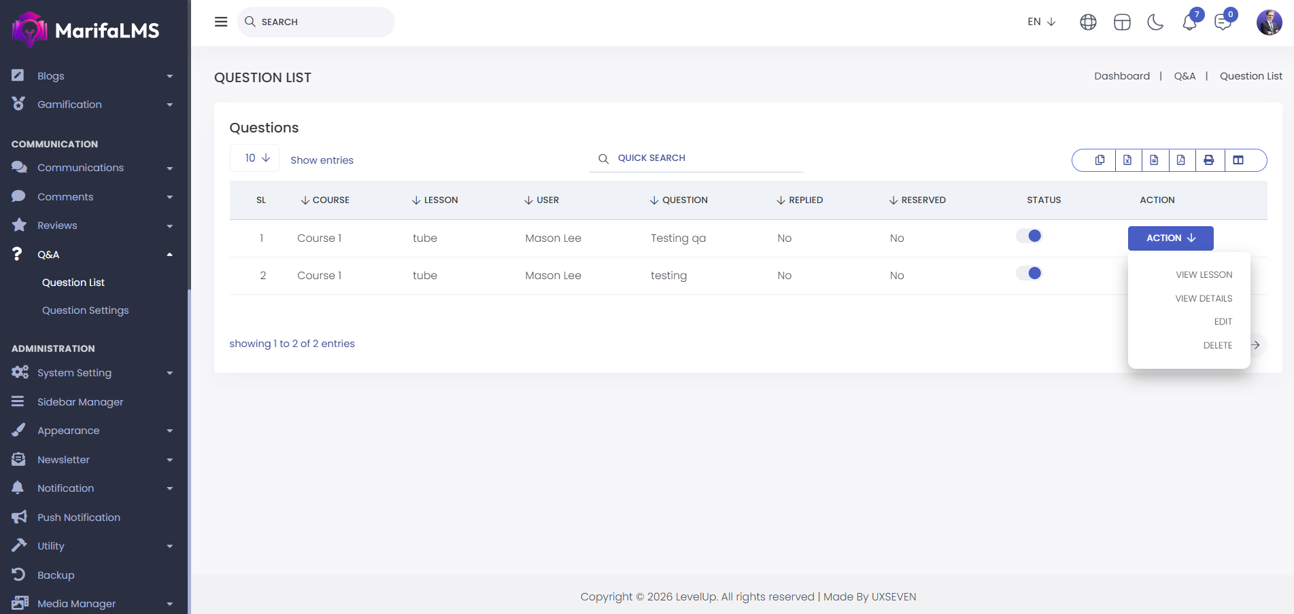
Task: Open the notifications bell
Action: tap(1189, 22)
